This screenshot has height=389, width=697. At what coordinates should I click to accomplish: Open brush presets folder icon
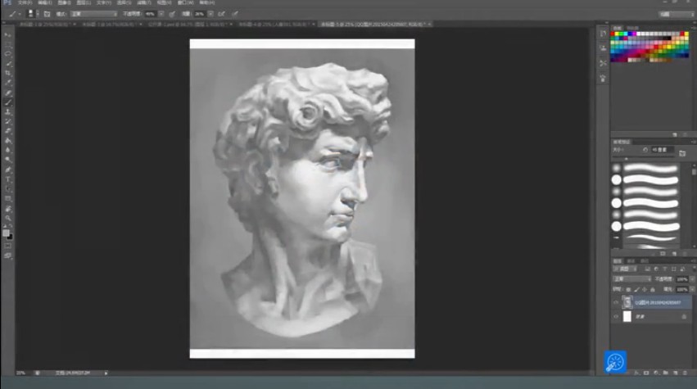point(682,153)
